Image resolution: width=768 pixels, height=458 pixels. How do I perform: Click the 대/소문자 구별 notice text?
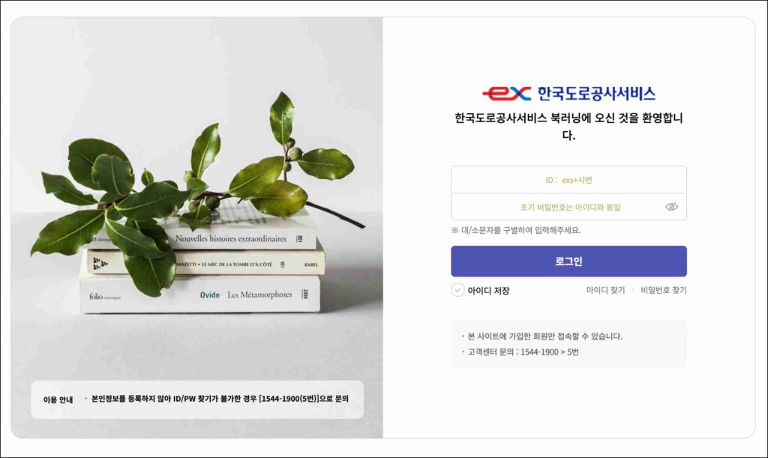coord(516,230)
